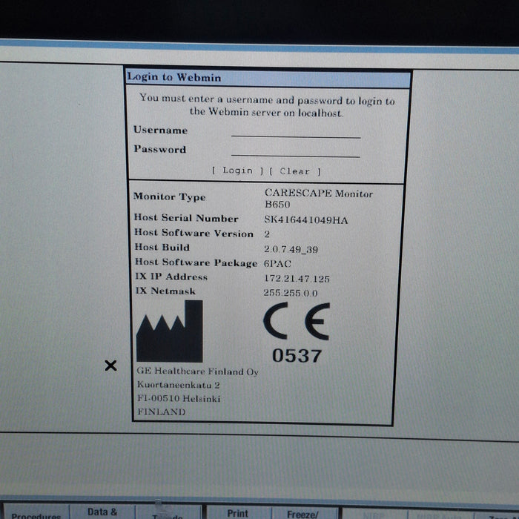Open the Print menu button
The image size is (519, 519).
pos(238,513)
